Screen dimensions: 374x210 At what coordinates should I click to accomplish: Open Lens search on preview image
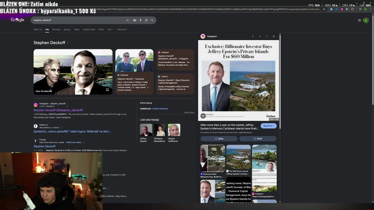point(203,116)
